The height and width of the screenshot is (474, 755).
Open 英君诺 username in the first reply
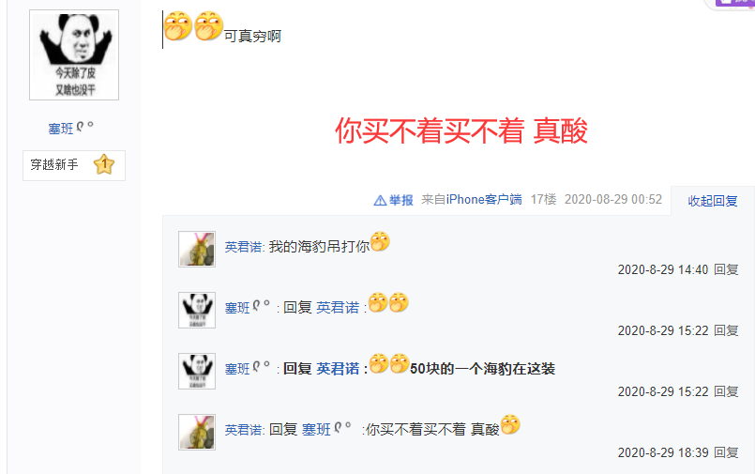pos(244,247)
